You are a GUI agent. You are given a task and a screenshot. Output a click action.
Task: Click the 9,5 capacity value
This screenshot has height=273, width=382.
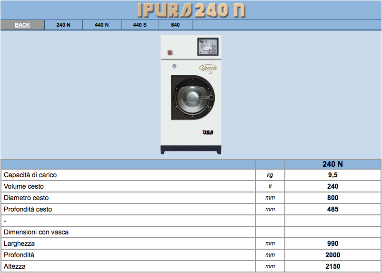tap(332, 175)
